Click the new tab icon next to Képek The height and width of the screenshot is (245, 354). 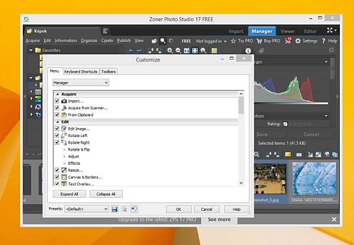coord(106,31)
